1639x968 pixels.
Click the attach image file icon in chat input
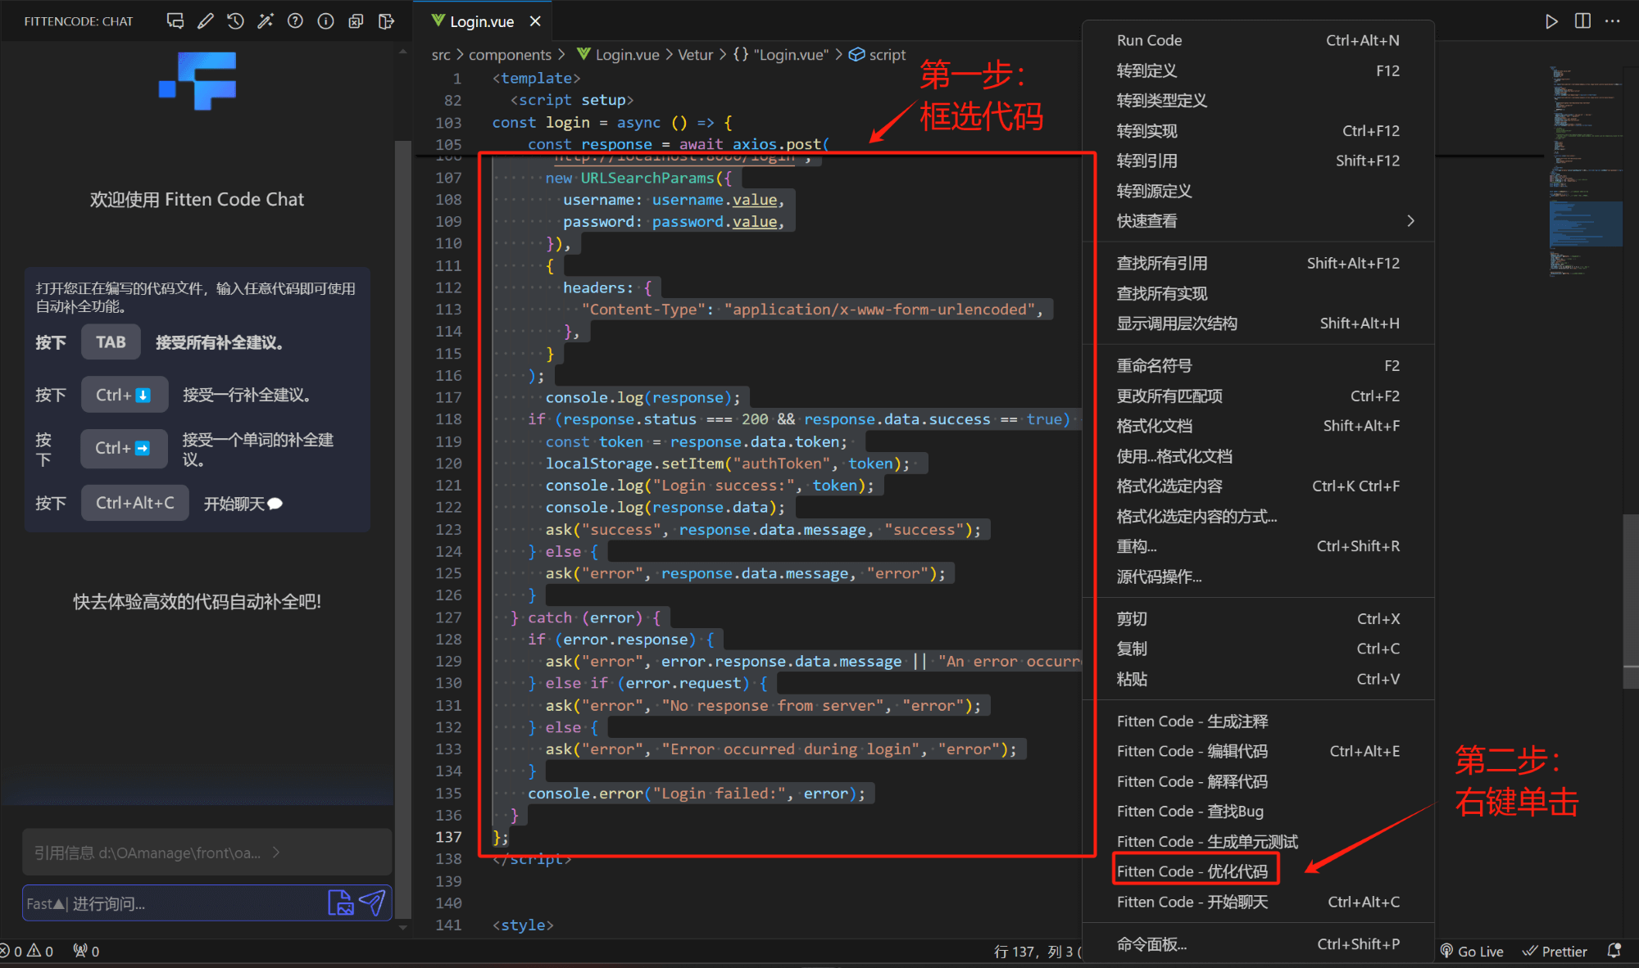point(340,903)
